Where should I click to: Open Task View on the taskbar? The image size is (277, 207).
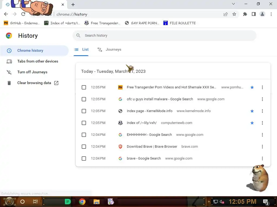(x=35, y=202)
